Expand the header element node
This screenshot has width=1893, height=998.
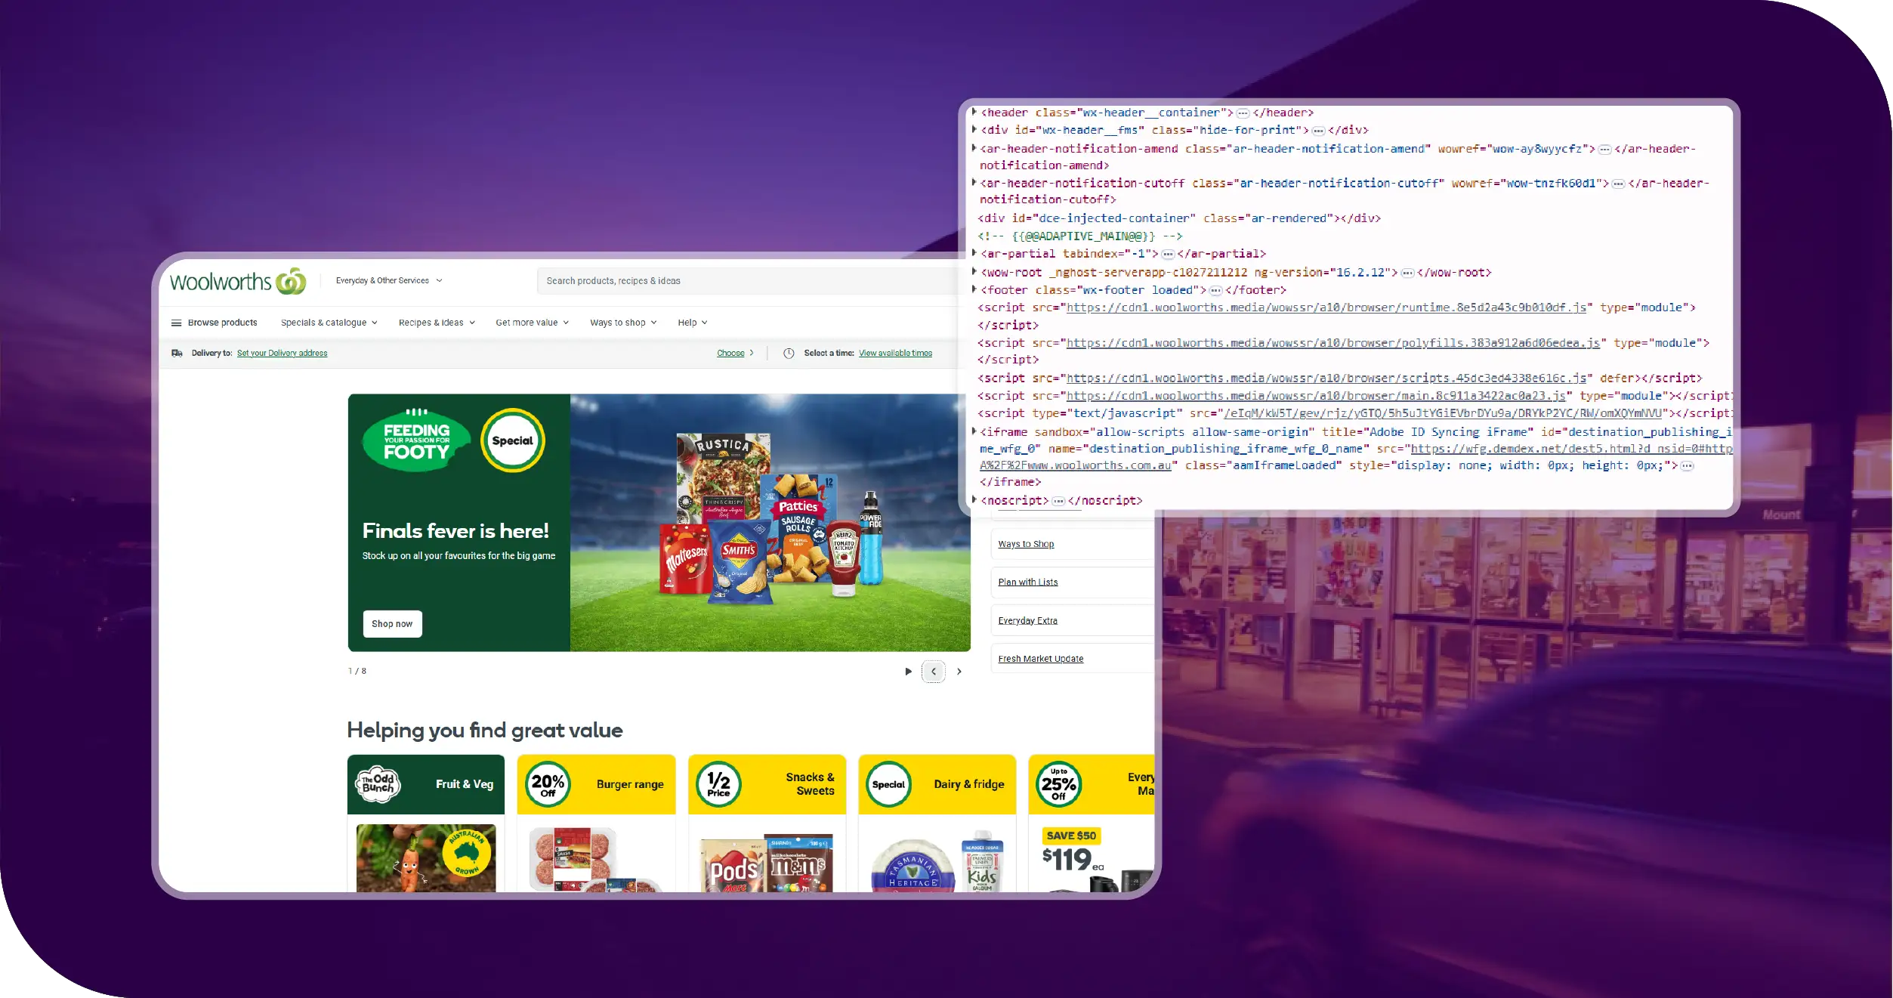point(974,112)
